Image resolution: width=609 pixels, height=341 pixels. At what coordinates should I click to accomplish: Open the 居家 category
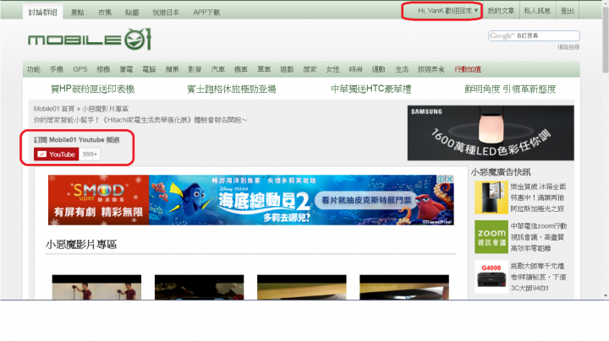(x=310, y=69)
